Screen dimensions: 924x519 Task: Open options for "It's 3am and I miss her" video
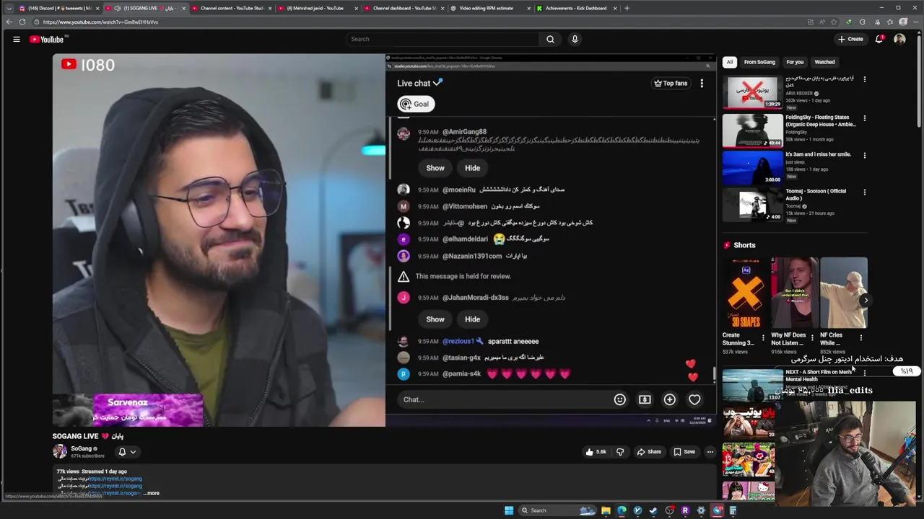click(x=864, y=155)
